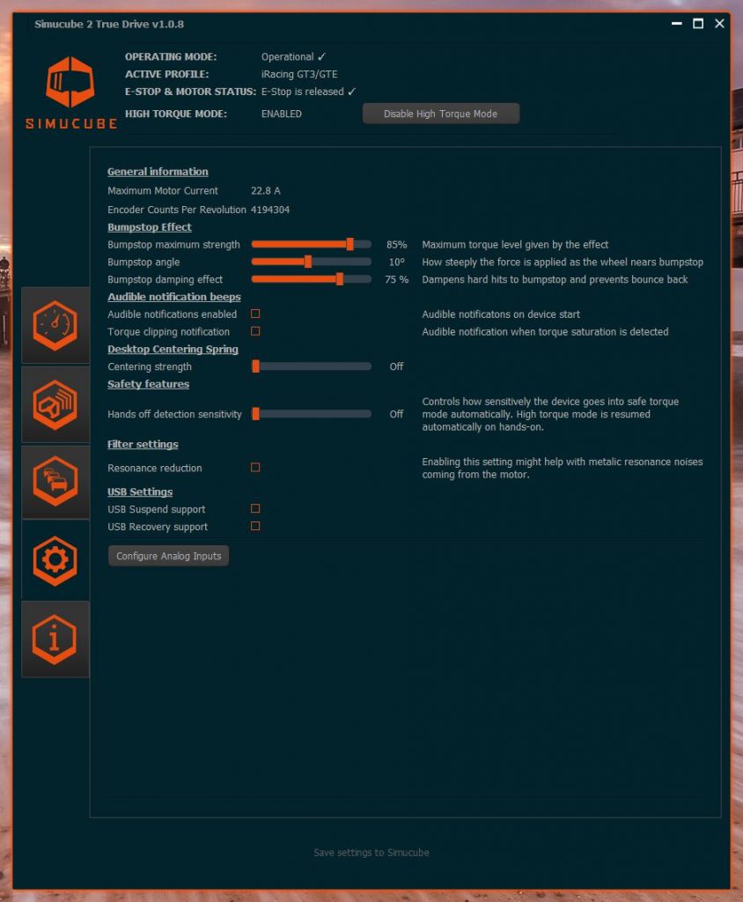
Task: Click E-Stop is released status text
Action: [308, 92]
